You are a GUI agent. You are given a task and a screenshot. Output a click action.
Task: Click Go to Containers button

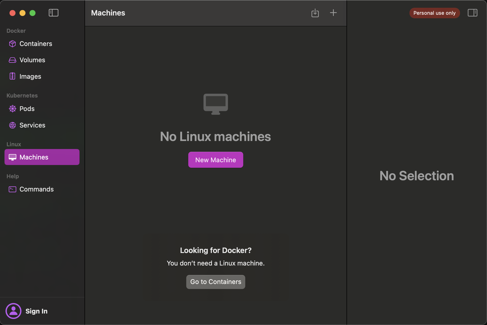pos(216,282)
